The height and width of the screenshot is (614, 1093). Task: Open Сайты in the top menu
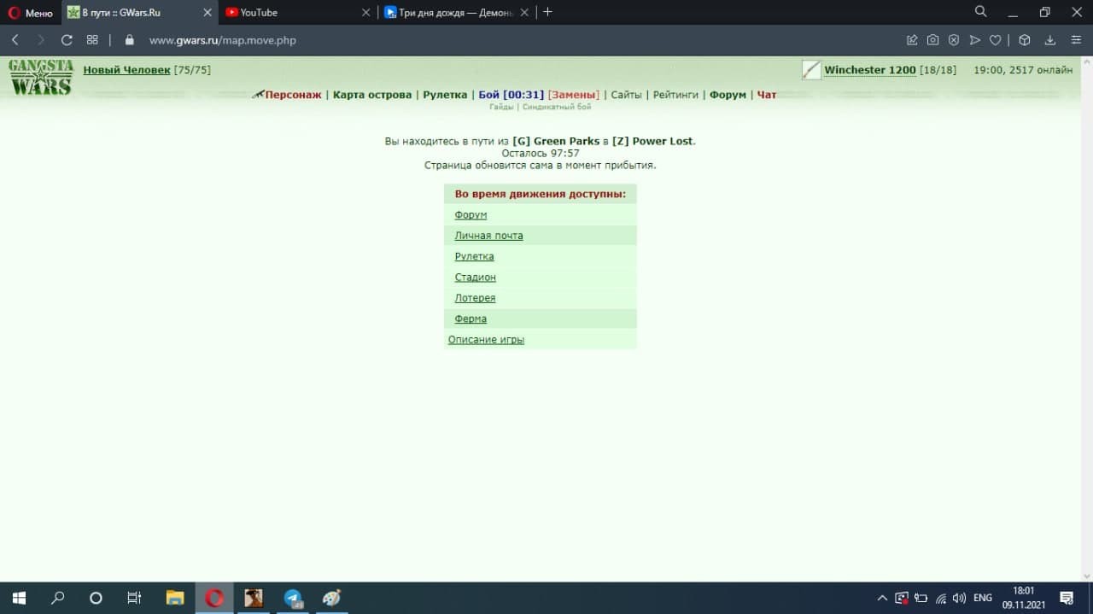point(626,95)
